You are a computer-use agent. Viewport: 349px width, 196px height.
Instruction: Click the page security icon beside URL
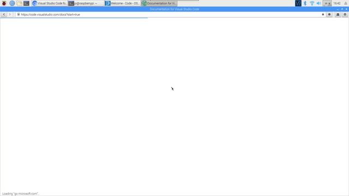(x=19, y=15)
